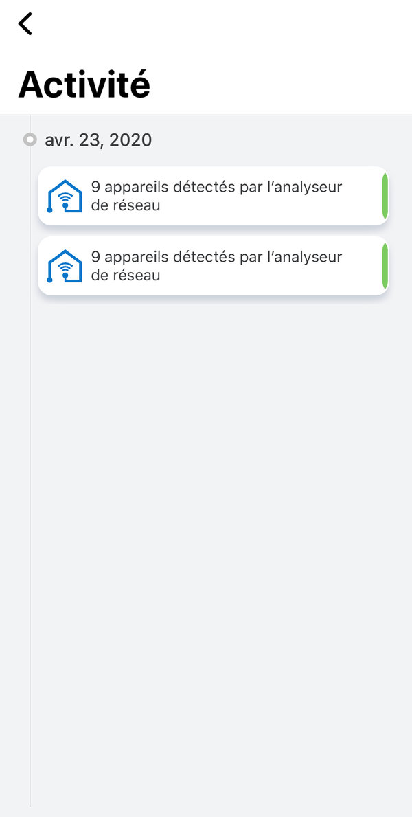Click the green status bar on first notification

[x=385, y=196]
